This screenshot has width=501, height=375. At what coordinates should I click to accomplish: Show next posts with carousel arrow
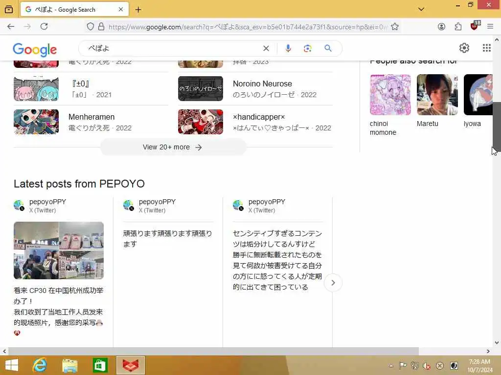click(x=333, y=283)
